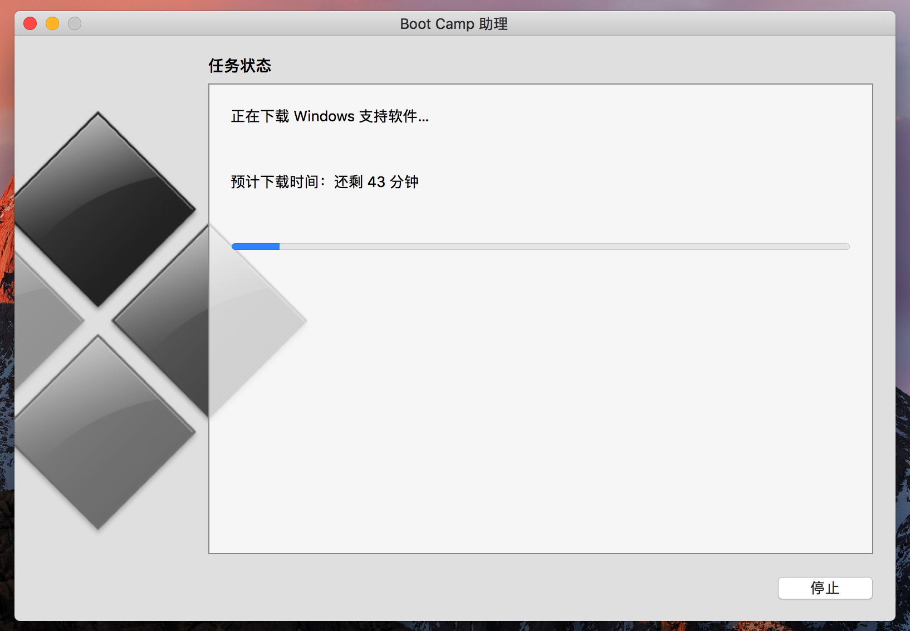Viewport: 910px width, 631px height.
Task: Click the grayed-out zoom window button
Action: pos(75,23)
